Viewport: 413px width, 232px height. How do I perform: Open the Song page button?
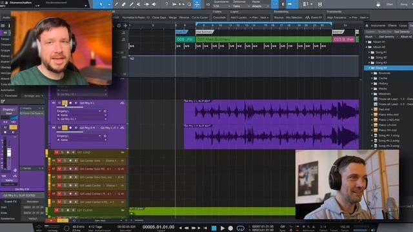pos(404,5)
